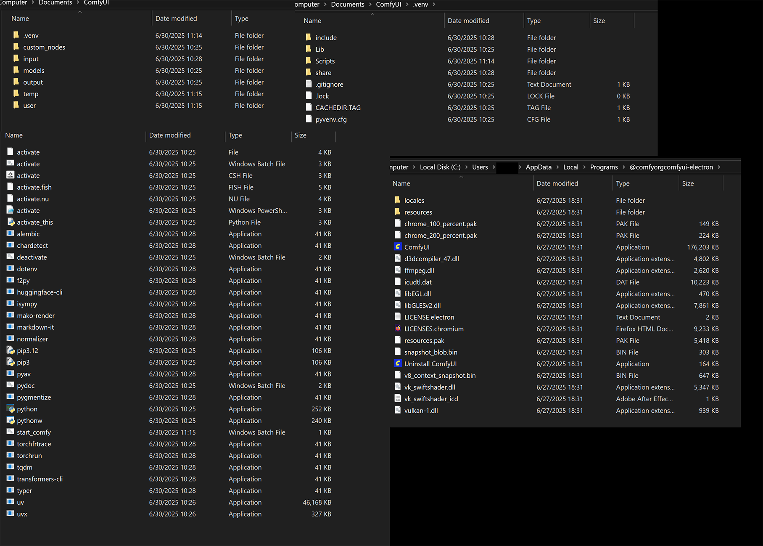Open the @comfyorgcomfyui-electron breadcrumb segment
The height and width of the screenshot is (546, 763).
click(x=671, y=167)
